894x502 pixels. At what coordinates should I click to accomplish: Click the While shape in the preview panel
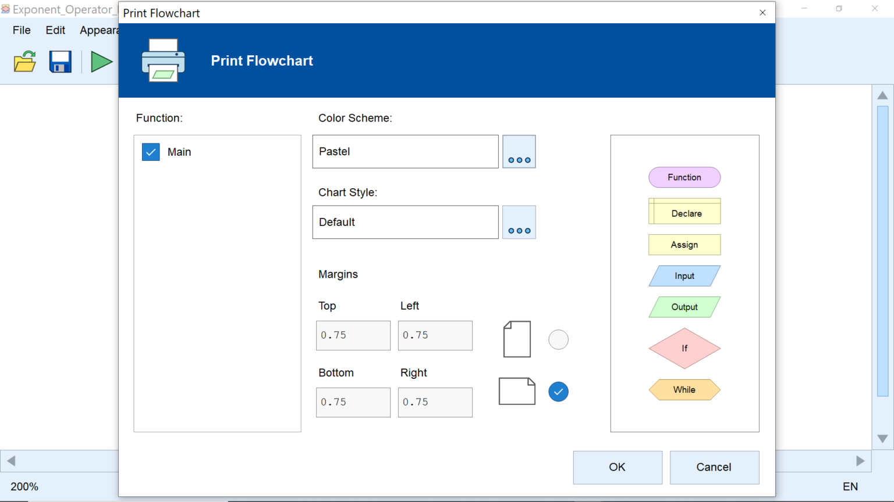click(684, 390)
